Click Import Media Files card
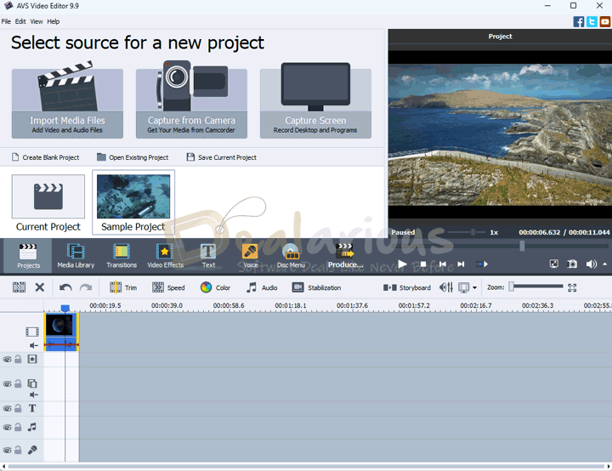 tap(67, 103)
